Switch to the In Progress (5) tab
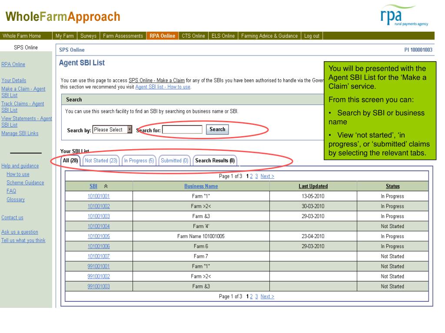This screenshot has width=445, height=333. tap(139, 160)
